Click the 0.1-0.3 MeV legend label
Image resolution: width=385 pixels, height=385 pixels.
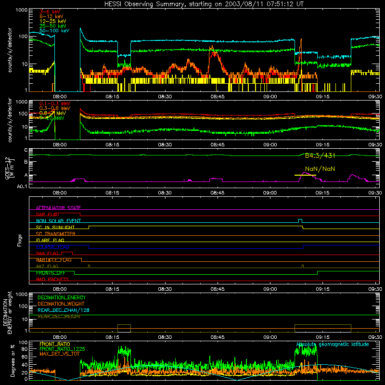[x=55, y=103]
